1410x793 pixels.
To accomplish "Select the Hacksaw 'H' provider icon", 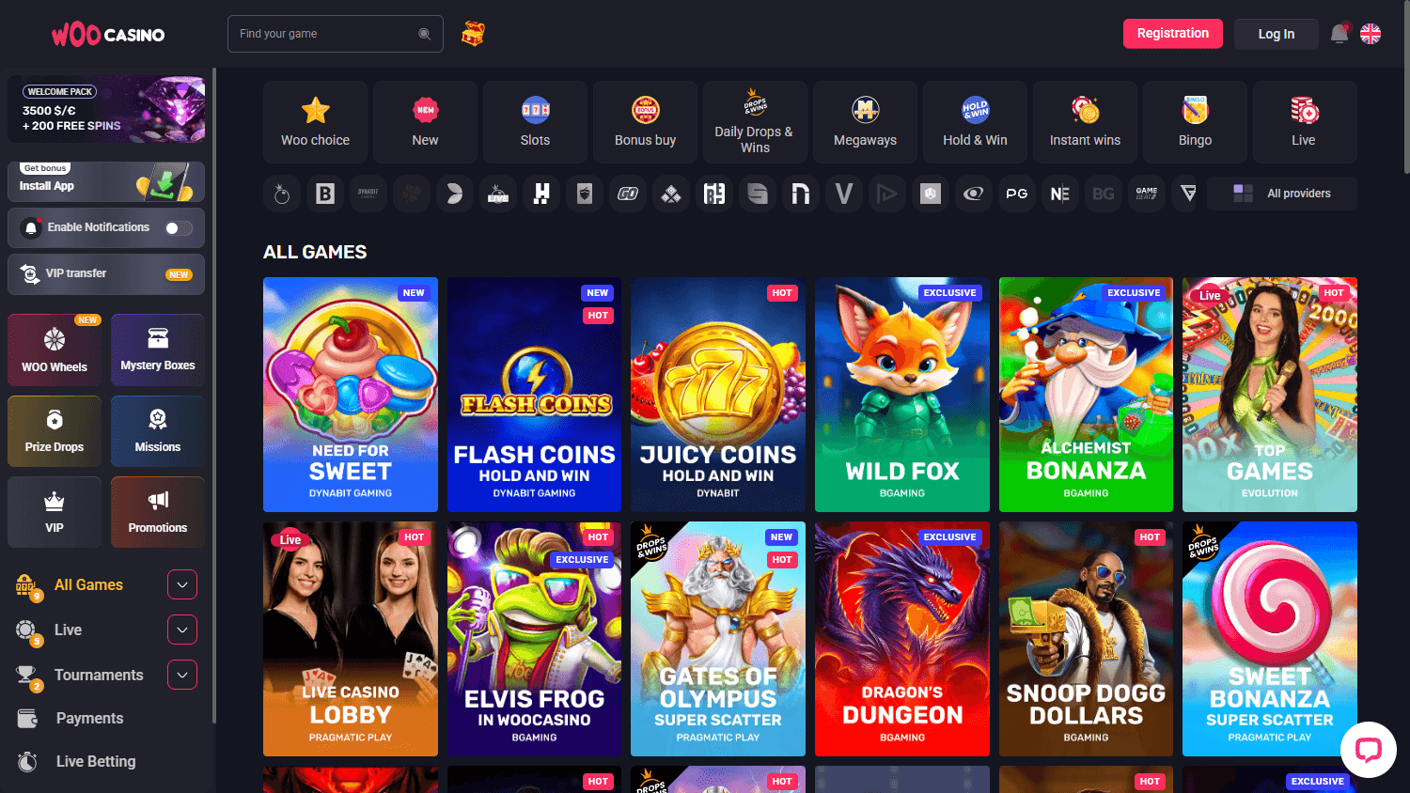I will click(541, 194).
